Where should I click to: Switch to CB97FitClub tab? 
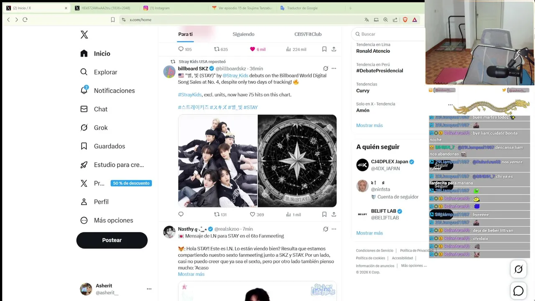(308, 34)
